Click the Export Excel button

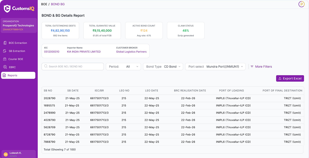tap(290, 78)
